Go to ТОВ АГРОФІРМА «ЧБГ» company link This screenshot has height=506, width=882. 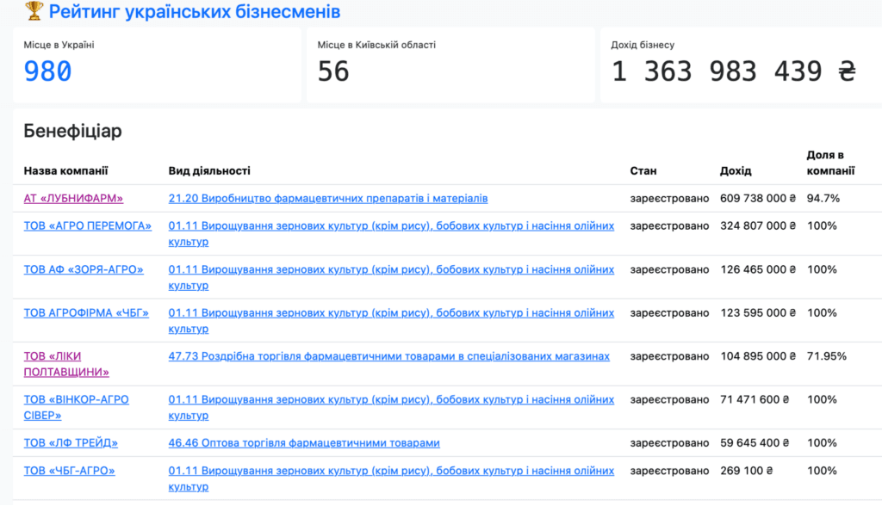(86, 313)
